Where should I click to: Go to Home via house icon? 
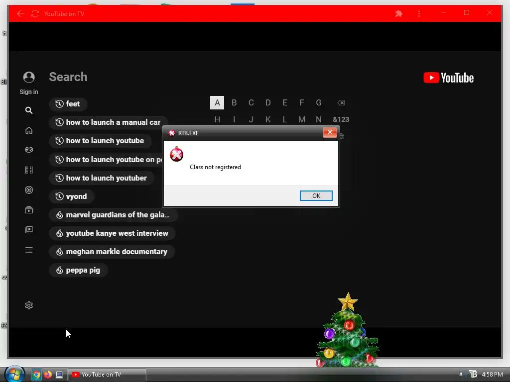click(29, 130)
